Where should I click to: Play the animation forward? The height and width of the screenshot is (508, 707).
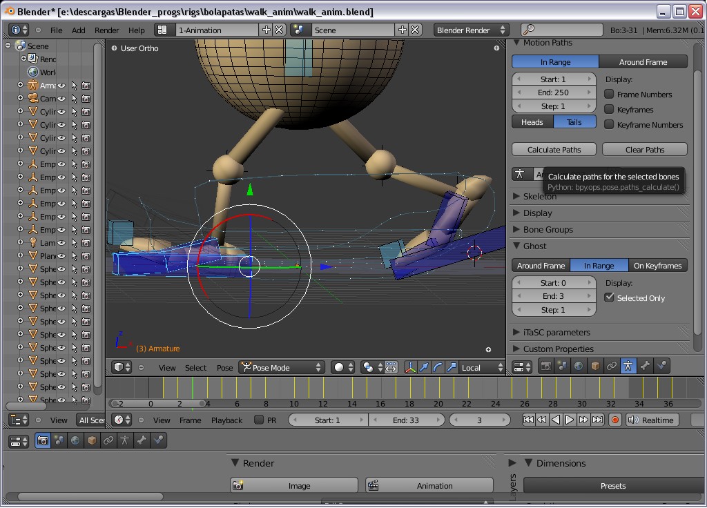pyautogui.click(x=570, y=420)
